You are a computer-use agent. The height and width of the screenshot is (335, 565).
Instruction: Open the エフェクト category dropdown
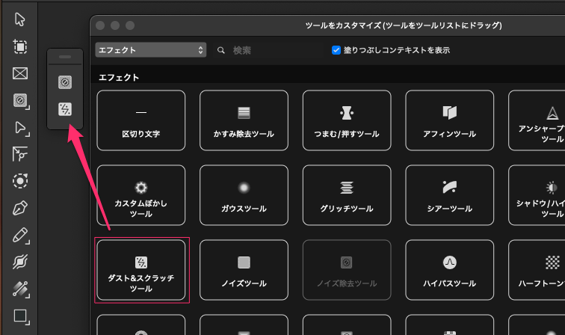point(150,50)
